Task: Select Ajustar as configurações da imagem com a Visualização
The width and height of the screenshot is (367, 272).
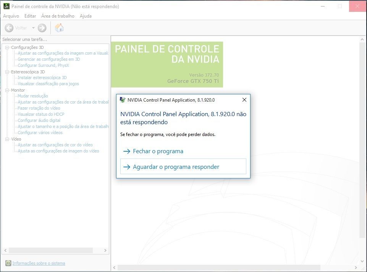Action: pyautogui.click(x=63, y=53)
